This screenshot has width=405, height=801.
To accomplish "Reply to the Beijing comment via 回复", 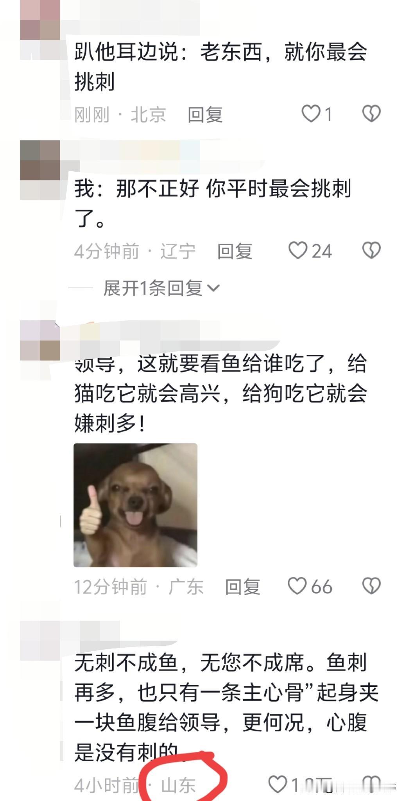I will 205,115.
